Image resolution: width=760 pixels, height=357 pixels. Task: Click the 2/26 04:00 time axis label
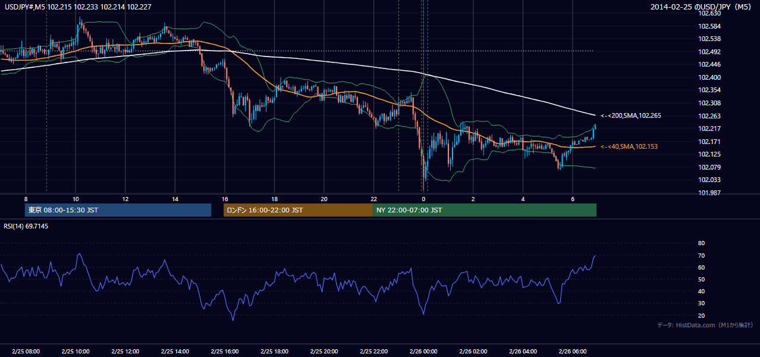point(523,352)
